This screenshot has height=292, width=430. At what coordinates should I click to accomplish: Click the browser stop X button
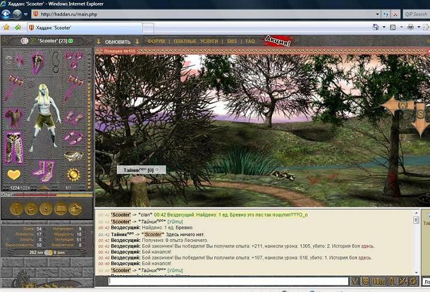pyautogui.click(x=395, y=14)
